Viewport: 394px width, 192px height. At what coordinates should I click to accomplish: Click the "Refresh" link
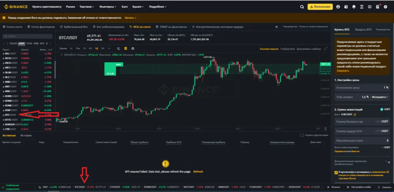click(198, 171)
